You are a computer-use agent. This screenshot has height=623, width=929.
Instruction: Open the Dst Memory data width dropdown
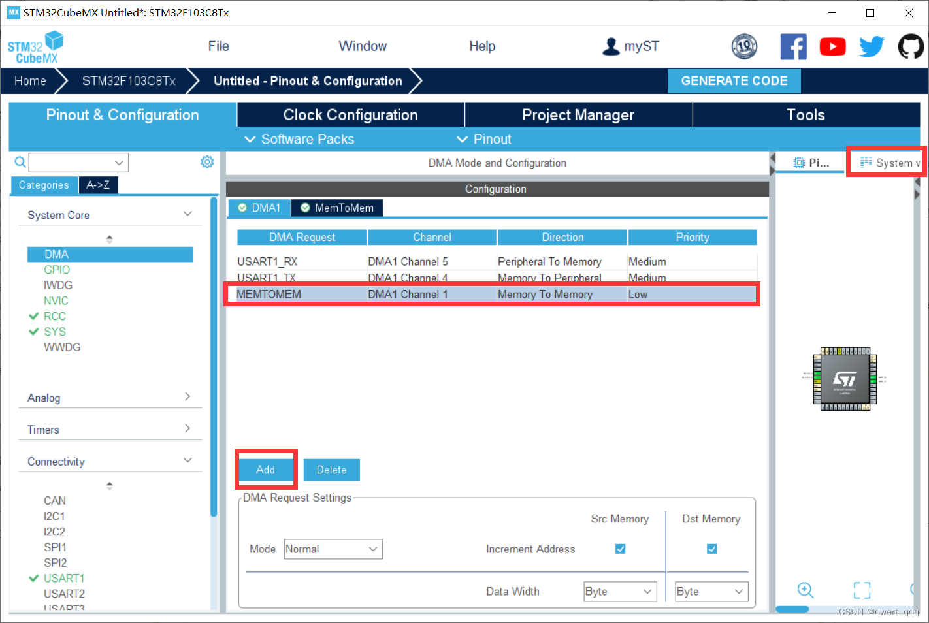[x=711, y=592]
